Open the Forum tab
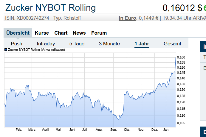Image resolution: width=206 pixels, height=137 pixels. [99, 33]
